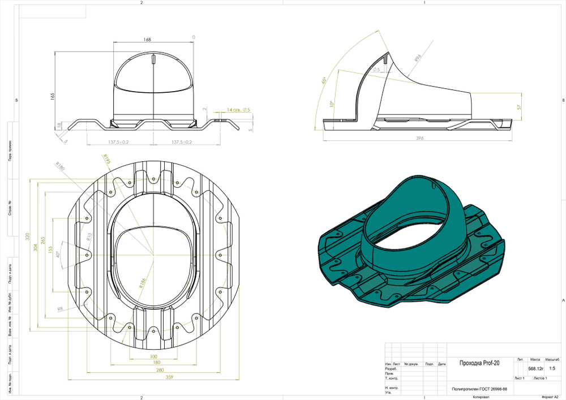Select the 10° angle dimension in side view
This screenshot has width=566, height=400.
[333, 104]
